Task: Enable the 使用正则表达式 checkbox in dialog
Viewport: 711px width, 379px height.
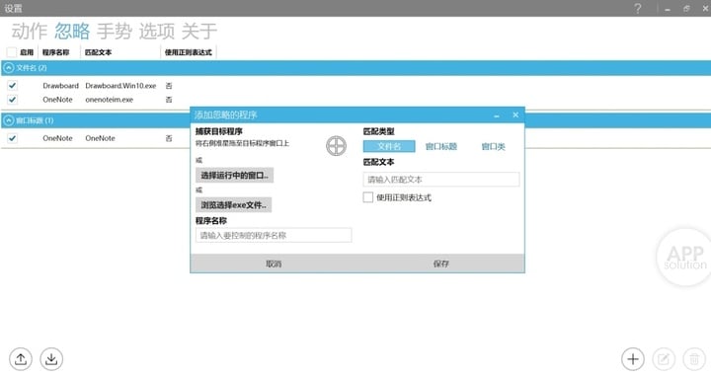Action: (x=368, y=197)
